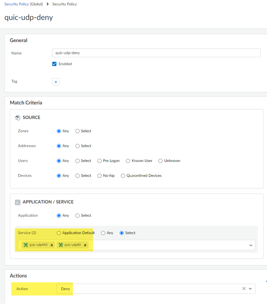This screenshot has width=267, height=304.
Task: Click the Security Policy breadcrumb item
Action: click(x=64, y=4)
